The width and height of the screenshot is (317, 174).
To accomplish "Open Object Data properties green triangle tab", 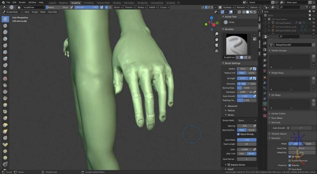I will (x=265, y=104).
